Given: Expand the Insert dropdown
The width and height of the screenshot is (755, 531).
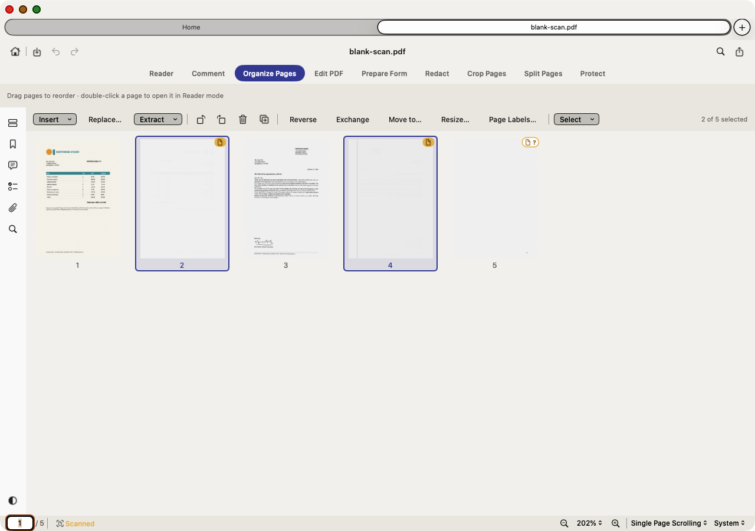Looking at the screenshot, I should point(55,119).
